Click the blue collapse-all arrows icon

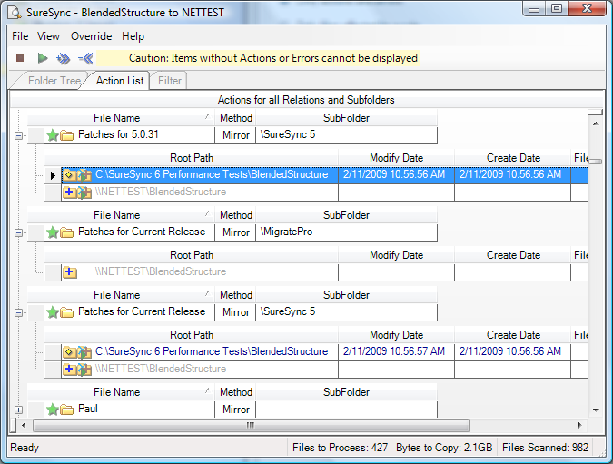85,58
